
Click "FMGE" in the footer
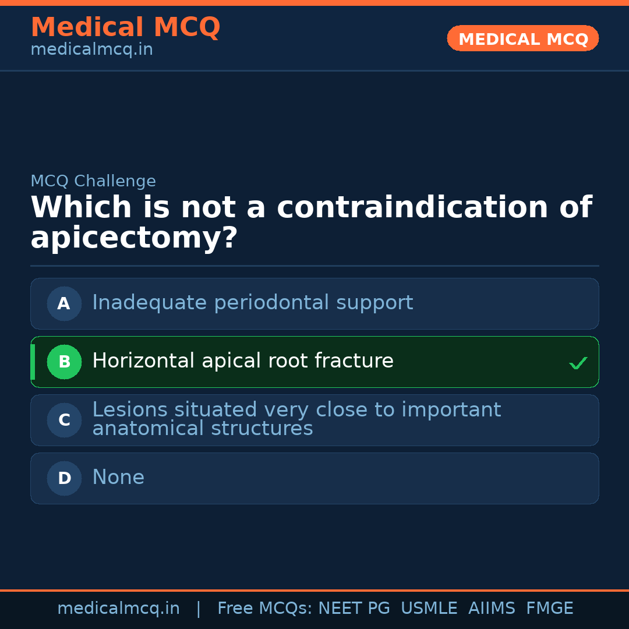click(x=549, y=609)
